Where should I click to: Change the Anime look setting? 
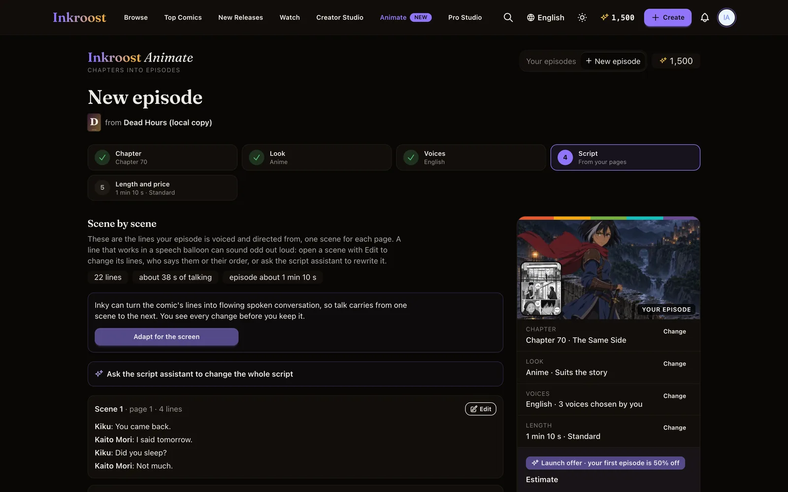[674, 364]
